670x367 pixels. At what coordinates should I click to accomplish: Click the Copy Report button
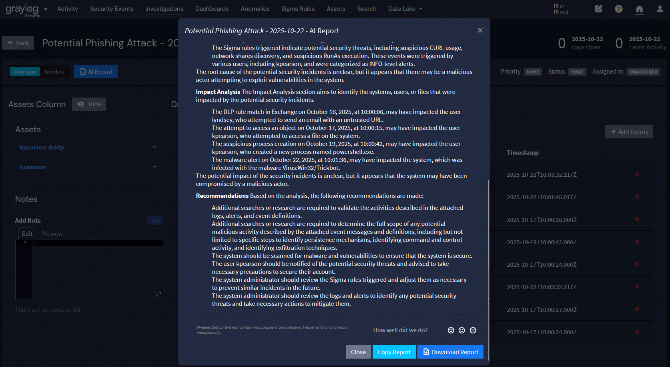click(394, 352)
